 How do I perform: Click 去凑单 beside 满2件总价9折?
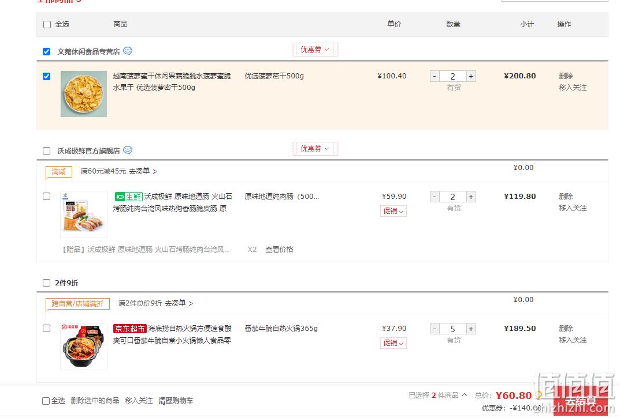pos(179,303)
